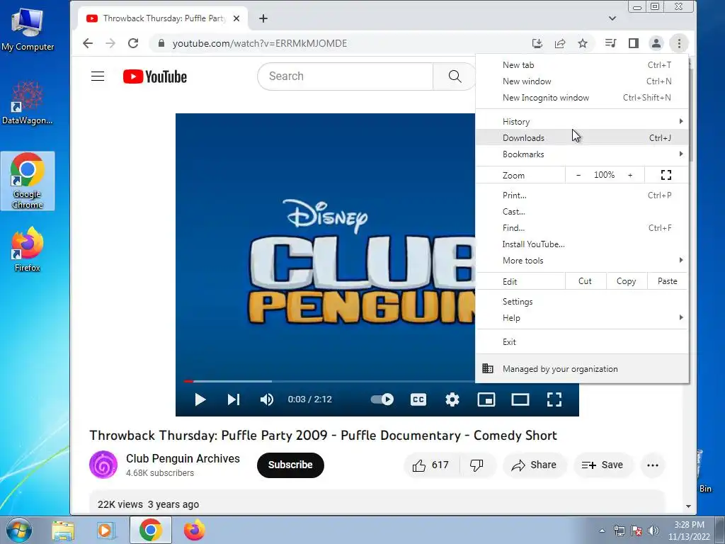Click the Club Penguin Archives channel name
The width and height of the screenshot is (725, 544).
183,458
